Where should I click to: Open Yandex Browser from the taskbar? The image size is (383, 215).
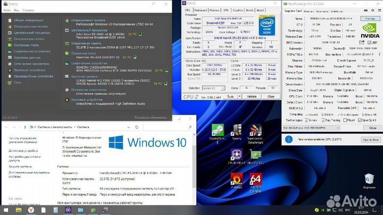(31, 210)
